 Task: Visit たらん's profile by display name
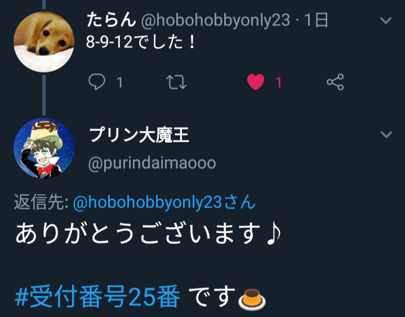[x=112, y=20]
